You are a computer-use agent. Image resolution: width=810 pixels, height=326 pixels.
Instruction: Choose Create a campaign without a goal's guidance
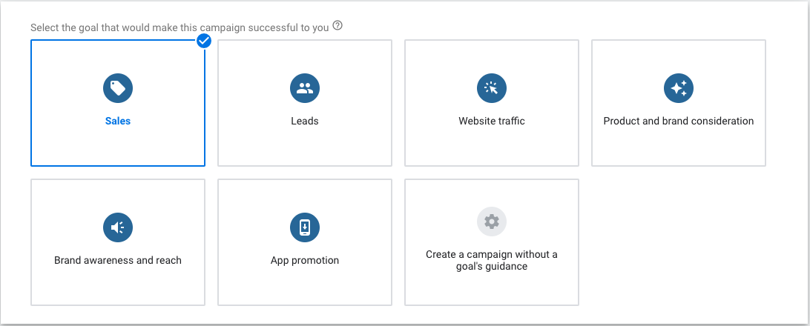pos(491,260)
